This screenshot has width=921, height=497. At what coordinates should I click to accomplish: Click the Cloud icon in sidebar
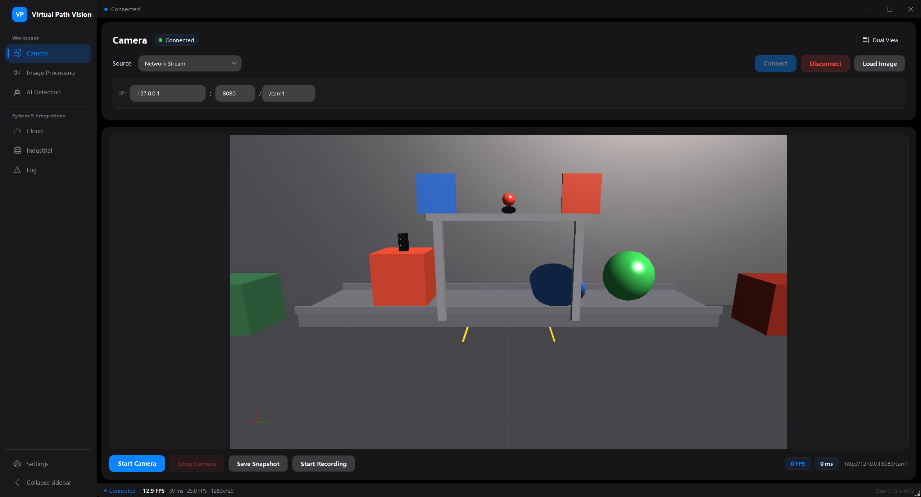pos(17,131)
